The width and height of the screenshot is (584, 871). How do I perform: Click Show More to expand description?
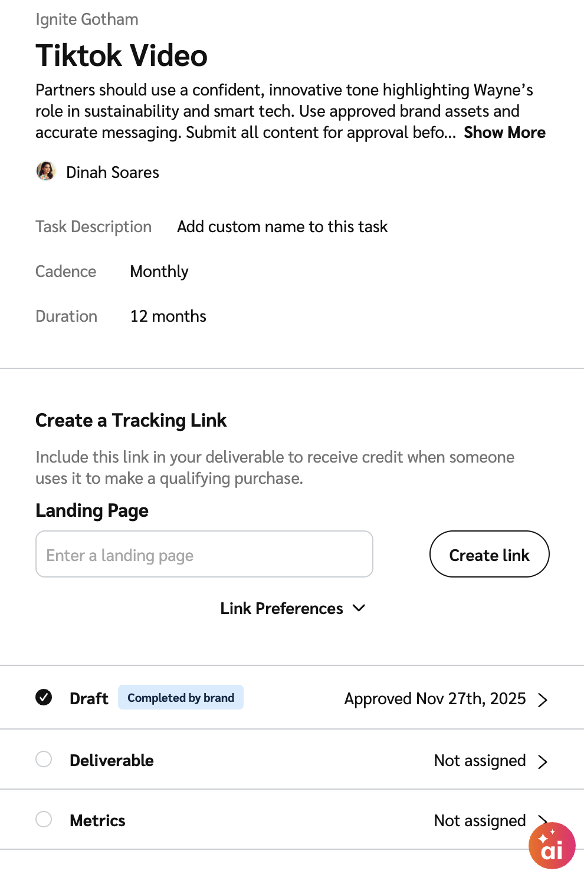coord(504,133)
